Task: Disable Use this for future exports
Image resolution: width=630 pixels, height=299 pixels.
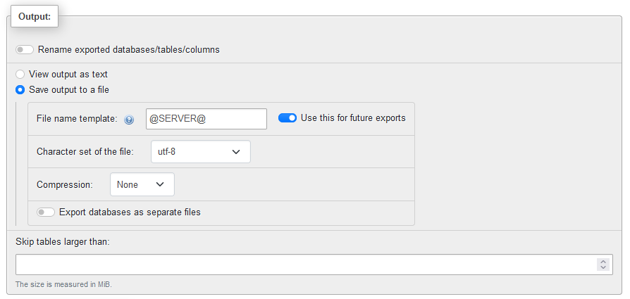Action: [x=288, y=118]
